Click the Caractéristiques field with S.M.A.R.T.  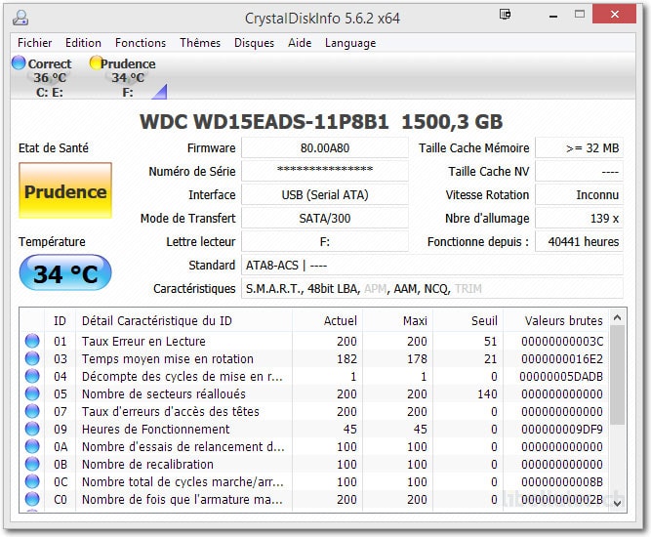coord(432,289)
